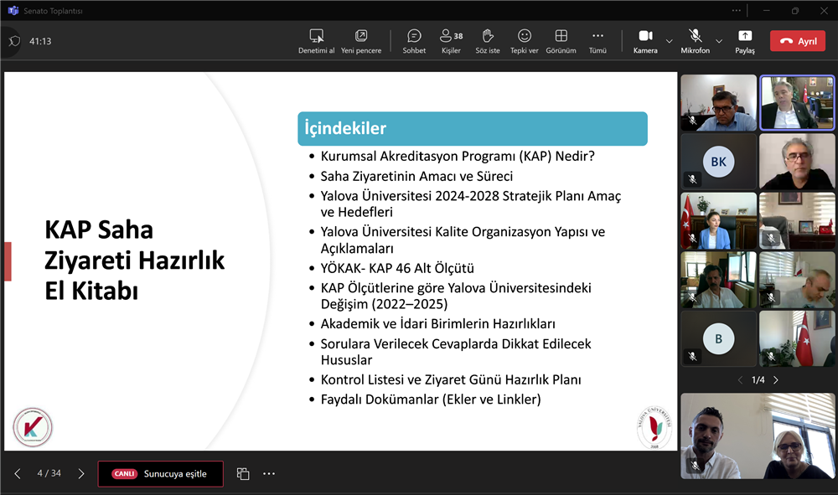Advance to the next slide arrow

pos(80,473)
